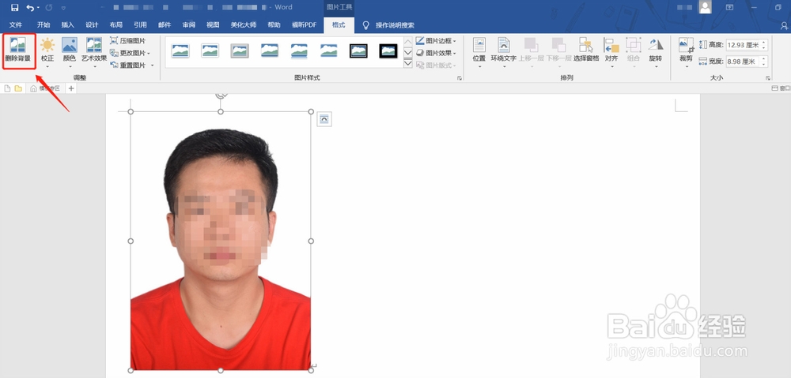Switch to the Design (设计) tab
The width and height of the screenshot is (791, 378).
[x=92, y=24]
